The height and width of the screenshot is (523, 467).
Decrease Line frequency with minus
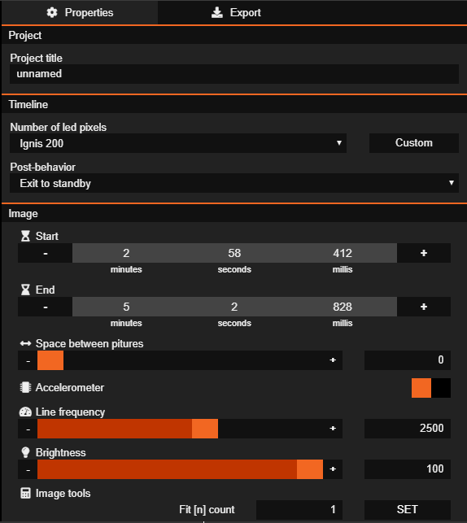28,429
